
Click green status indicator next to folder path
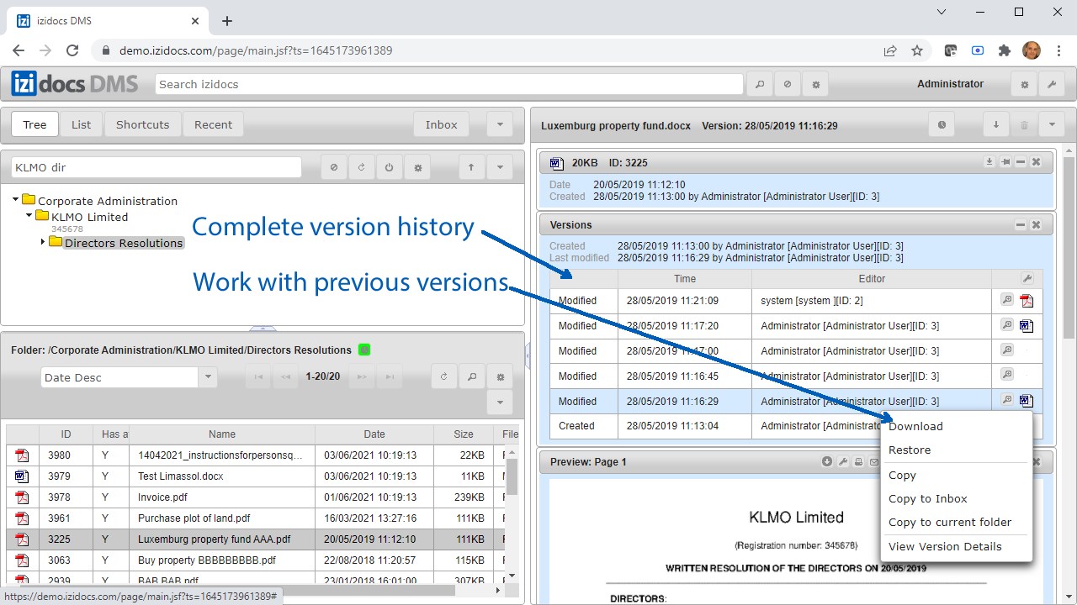[364, 350]
